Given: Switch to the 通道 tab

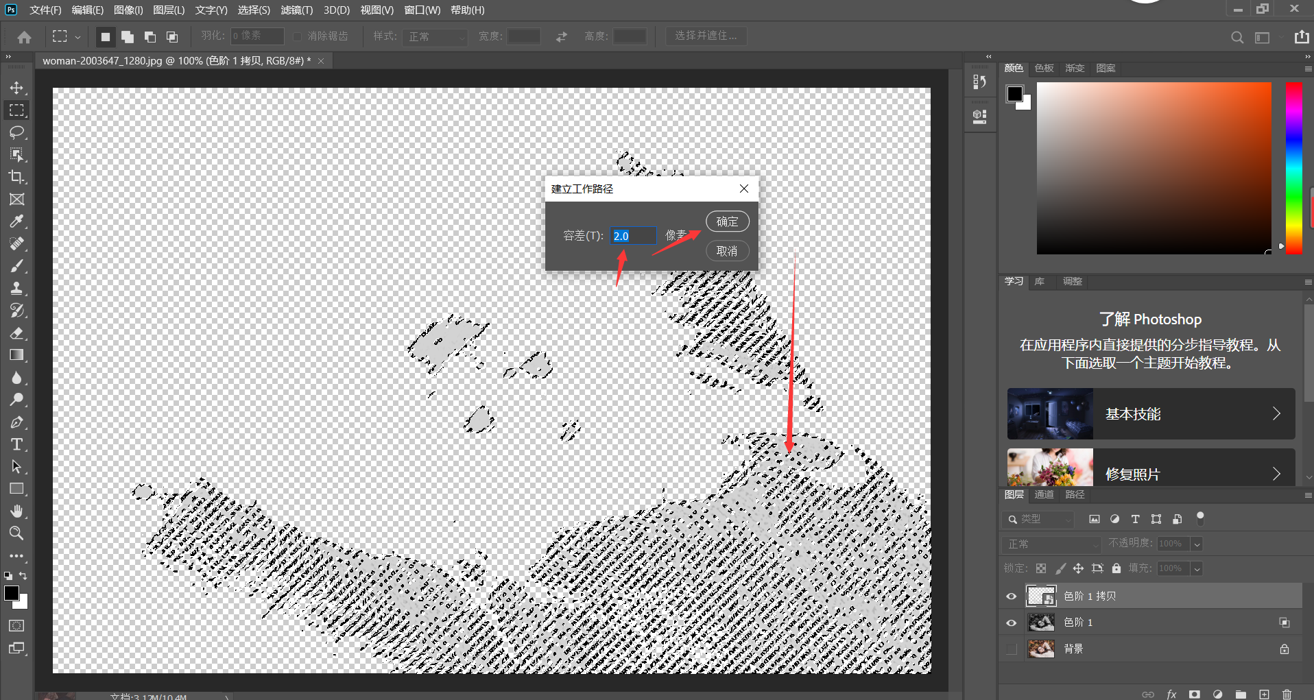Looking at the screenshot, I should [1044, 494].
